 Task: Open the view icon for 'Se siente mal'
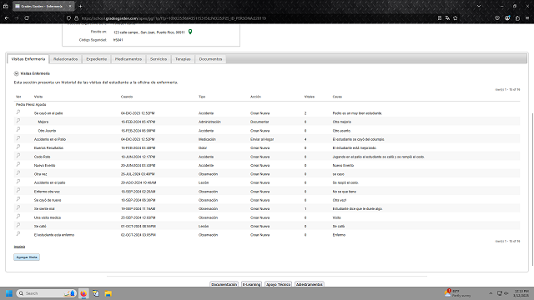tap(18, 207)
